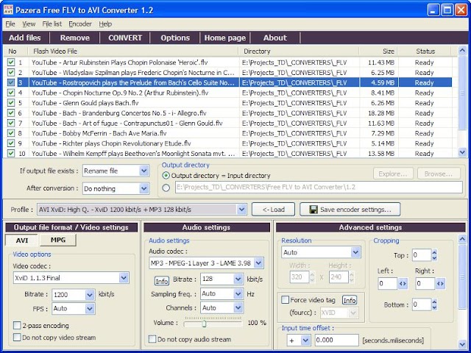471x353 pixels.
Task: Click the Left cropping value field
Action: [x=388, y=284]
